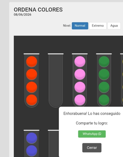Screen dimensions: 123x157
Task: Click the bottom pink ball
Action: click(x=80, y=100)
